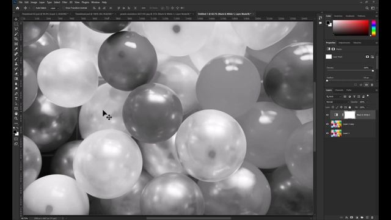Viewport: 391px width, 220px height.
Task: Select the Blur tool
Action: coord(16,84)
